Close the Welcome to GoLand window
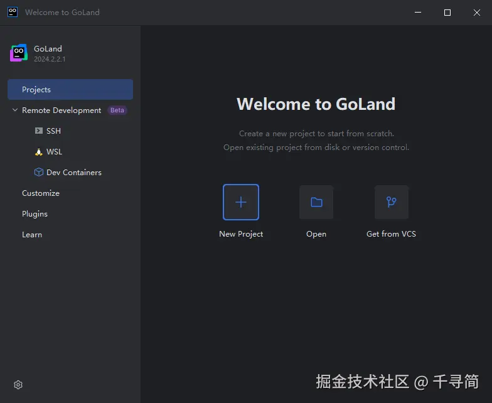 point(477,13)
